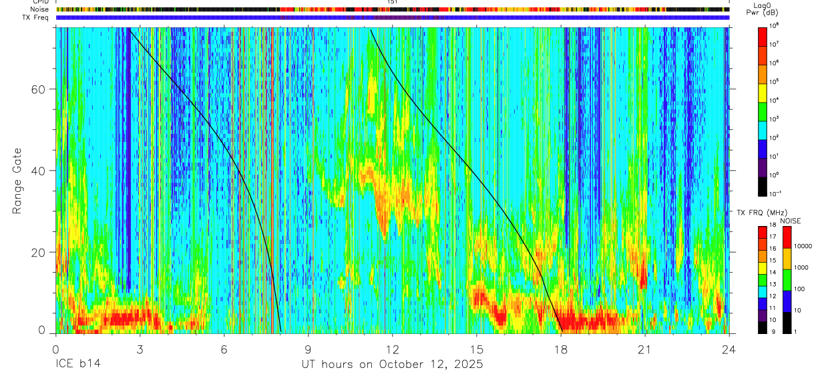Viewport: 820px width, 378px height.
Task: Click the red segment of the NOISE color bar
Action: tap(787, 237)
